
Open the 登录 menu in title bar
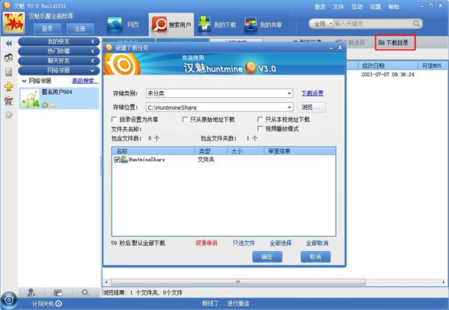click(x=320, y=7)
